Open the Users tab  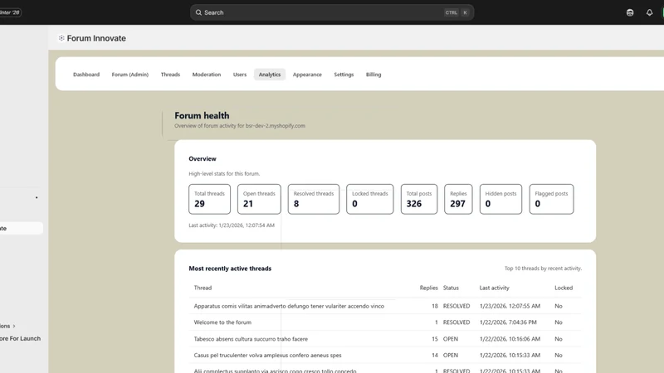(240, 75)
